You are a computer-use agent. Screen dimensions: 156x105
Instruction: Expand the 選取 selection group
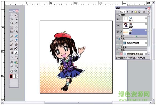tap(117, 36)
